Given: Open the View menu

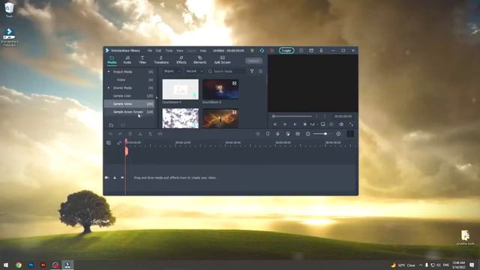Looking at the screenshot, I should [180, 50].
